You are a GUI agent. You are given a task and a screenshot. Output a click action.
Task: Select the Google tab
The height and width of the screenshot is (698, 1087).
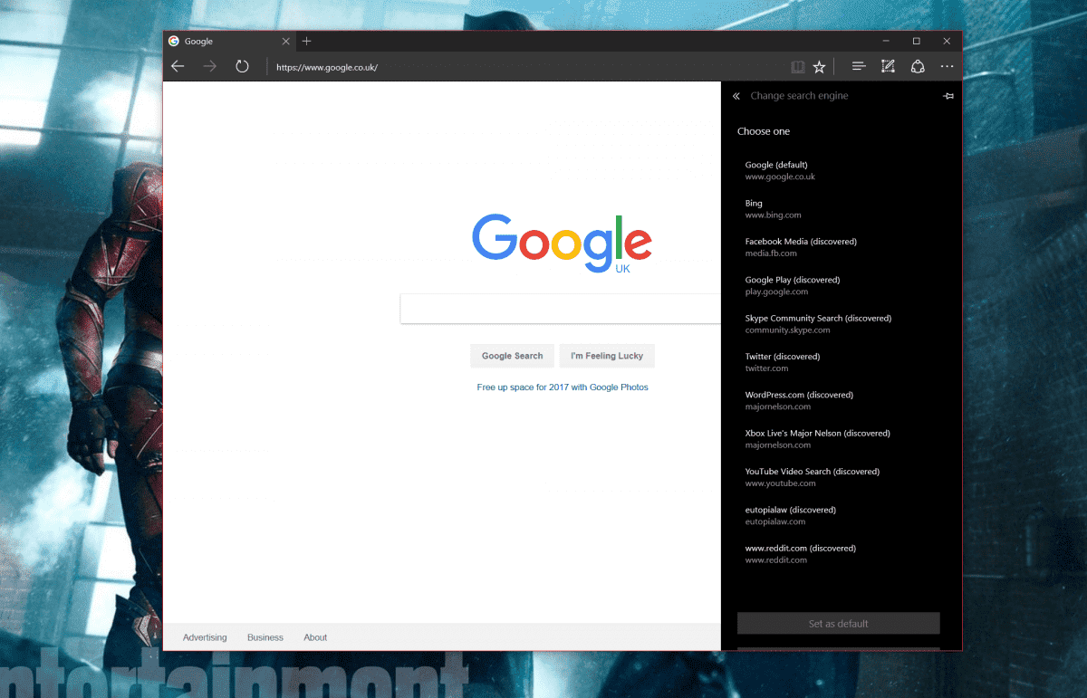click(222, 42)
